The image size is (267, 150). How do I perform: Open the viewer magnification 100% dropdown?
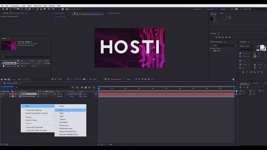pyautogui.click(x=62, y=79)
